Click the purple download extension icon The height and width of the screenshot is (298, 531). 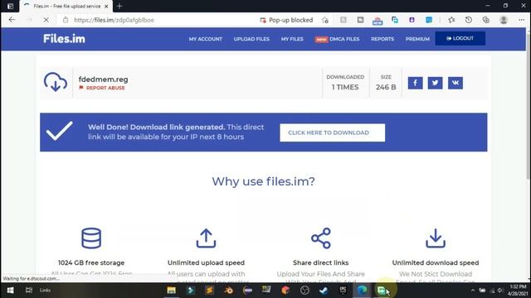pyautogui.click(x=412, y=20)
